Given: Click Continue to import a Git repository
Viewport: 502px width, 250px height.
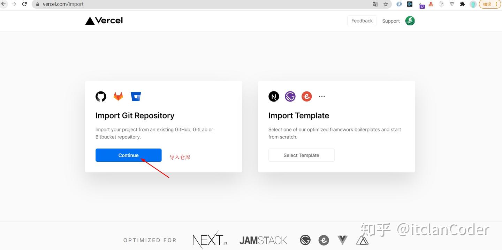Looking at the screenshot, I should [128, 155].
